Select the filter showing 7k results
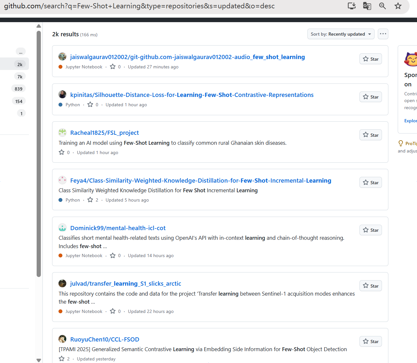 (20, 77)
